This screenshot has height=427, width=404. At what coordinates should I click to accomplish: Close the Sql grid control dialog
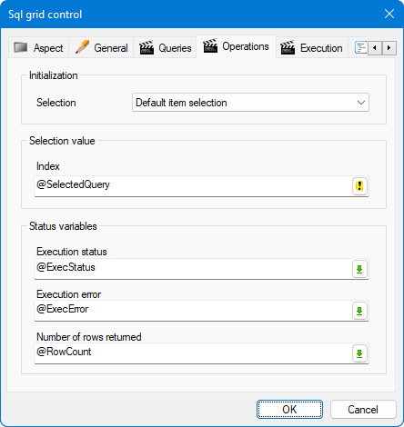(389, 14)
